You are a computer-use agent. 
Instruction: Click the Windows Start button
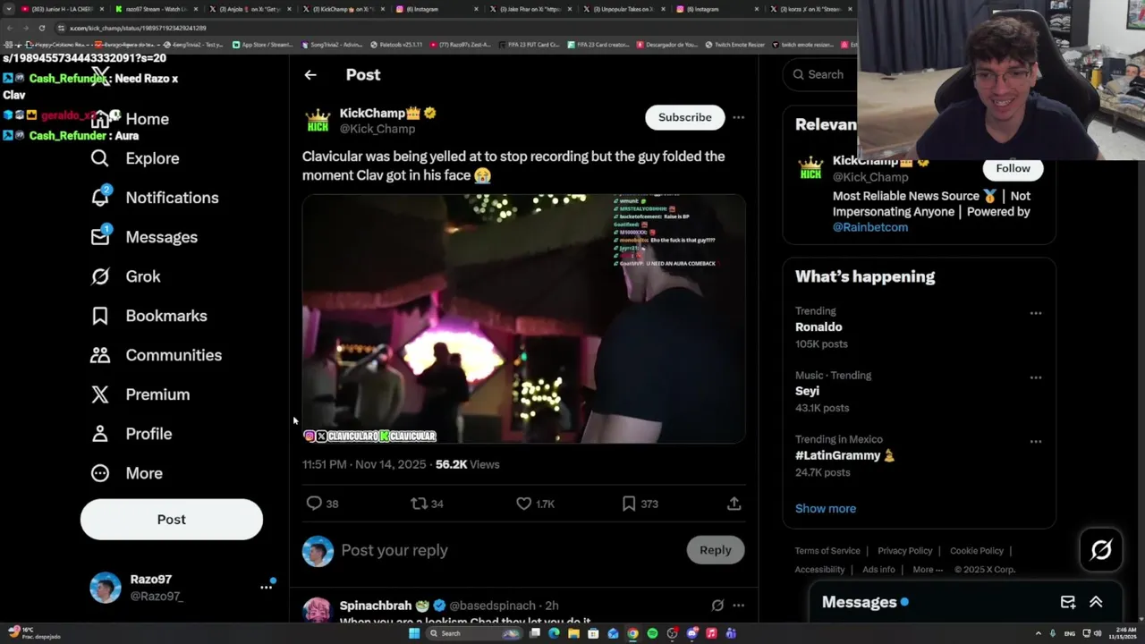click(414, 633)
